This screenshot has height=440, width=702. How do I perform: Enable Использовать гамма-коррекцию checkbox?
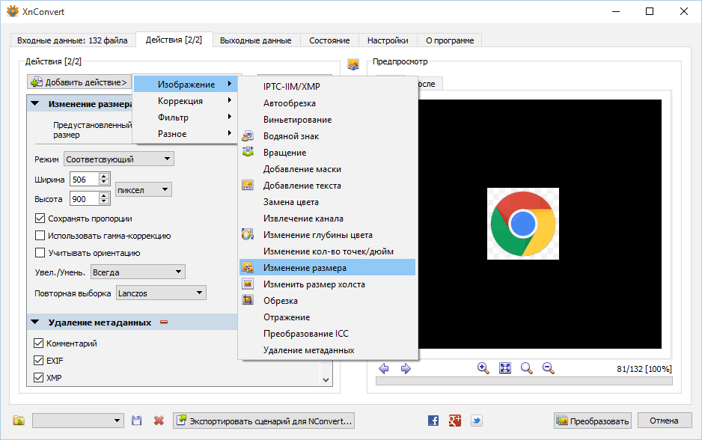click(40, 236)
